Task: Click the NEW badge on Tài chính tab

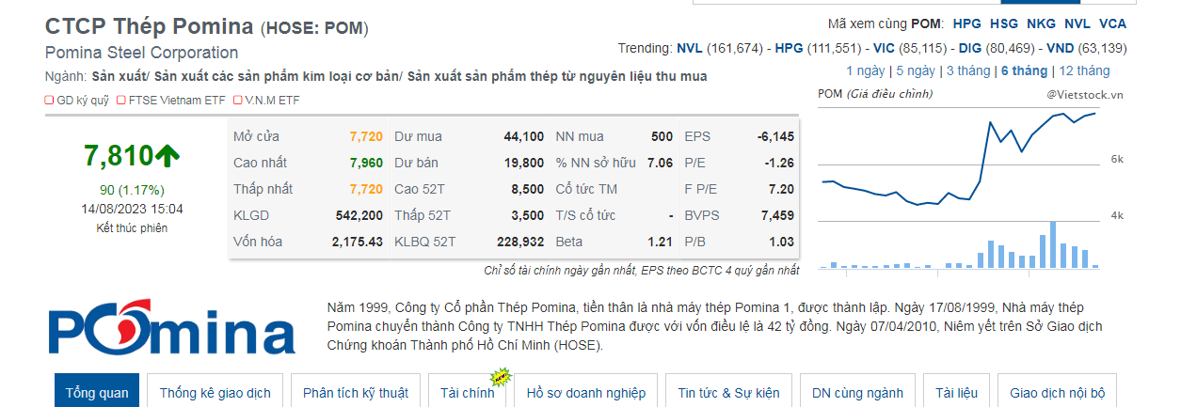Action: (x=502, y=378)
